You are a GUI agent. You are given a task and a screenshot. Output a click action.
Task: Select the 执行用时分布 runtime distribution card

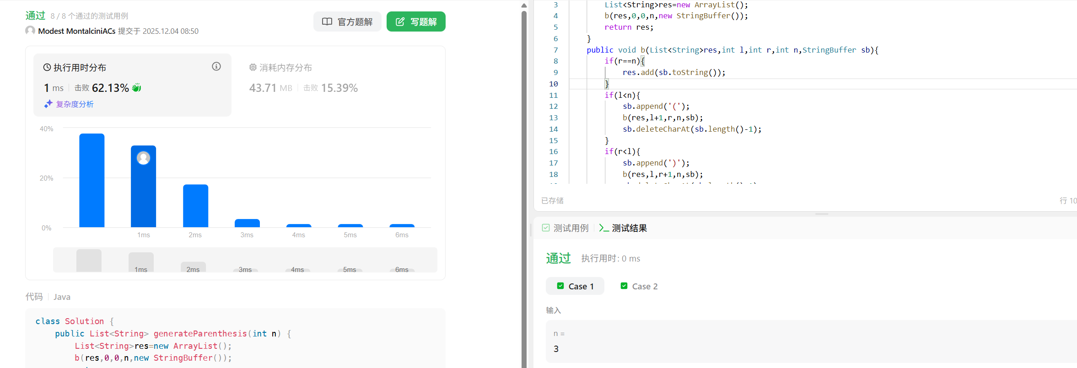pyautogui.click(x=132, y=85)
